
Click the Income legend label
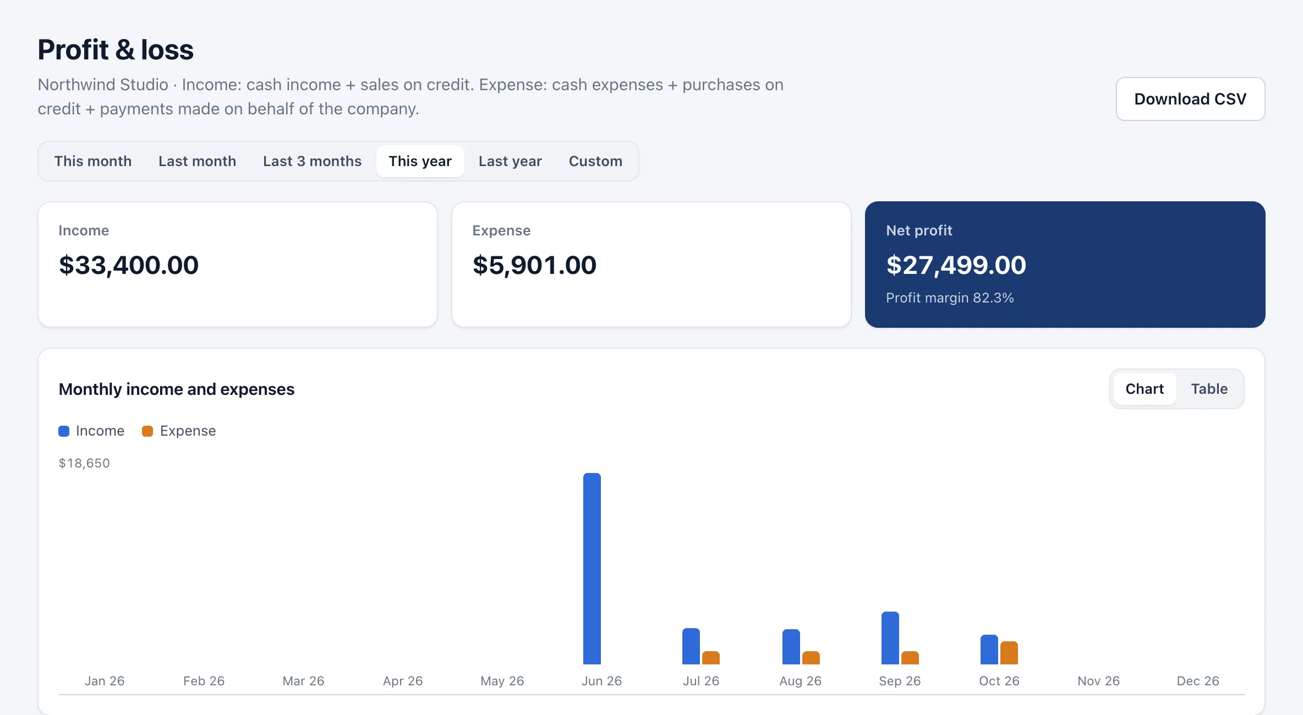tap(100, 431)
